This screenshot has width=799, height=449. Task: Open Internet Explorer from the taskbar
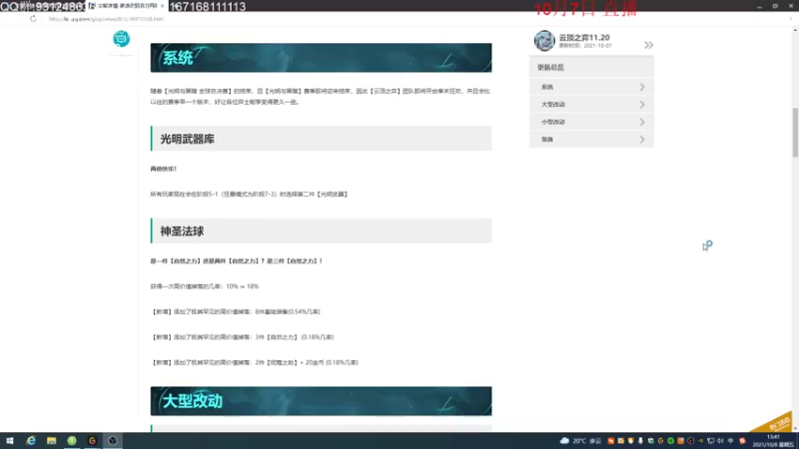[x=31, y=441]
